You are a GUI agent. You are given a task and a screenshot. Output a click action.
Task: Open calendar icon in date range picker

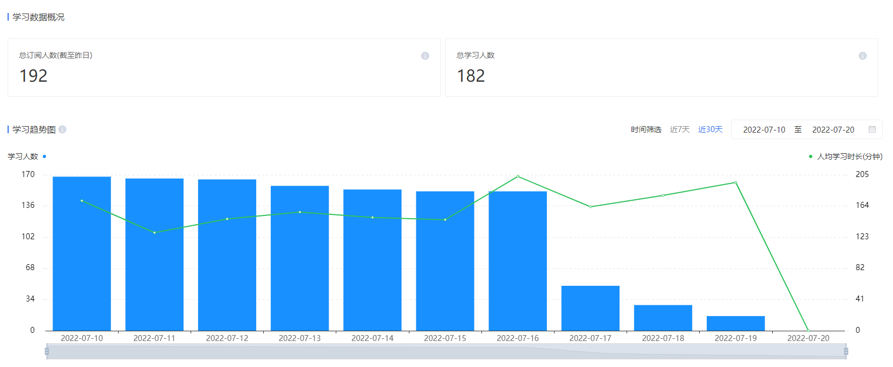pos(872,129)
